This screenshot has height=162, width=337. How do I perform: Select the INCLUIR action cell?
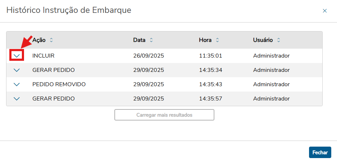tap(43, 56)
